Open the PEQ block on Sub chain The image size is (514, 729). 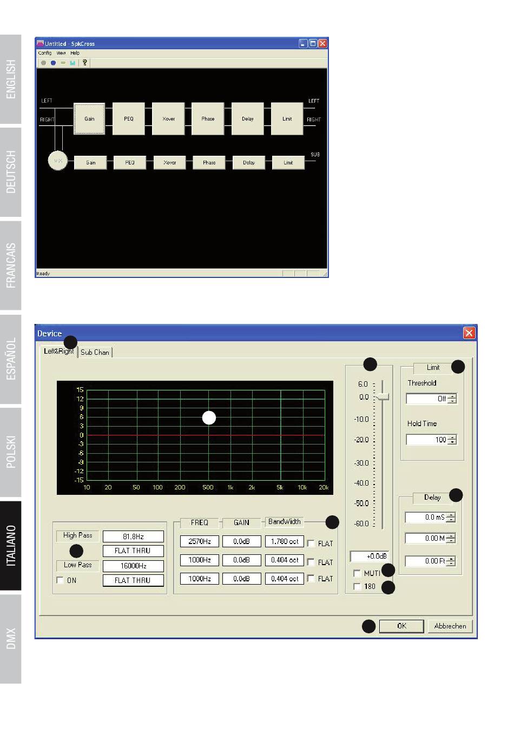coord(130,162)
